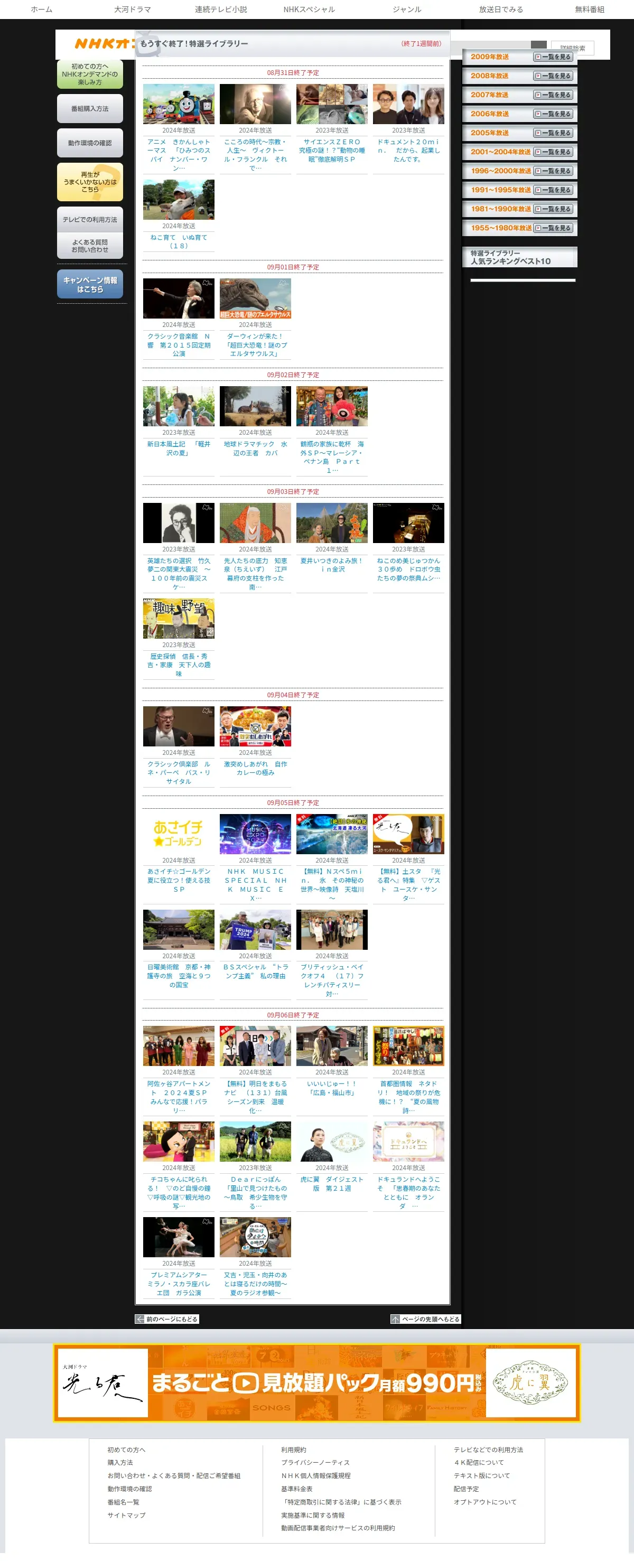Open NHK MUSIC SPECIAL MUSIC EXPO thumbnail
This screenshot has width=634, height=1561.
click(255, 834)
